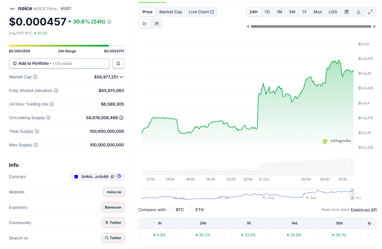Image resolution: width=382 pixels, height=249 pixels.
Task: Download the chart with the download icon
Action: pyautogui.click(x=359, y=12)
